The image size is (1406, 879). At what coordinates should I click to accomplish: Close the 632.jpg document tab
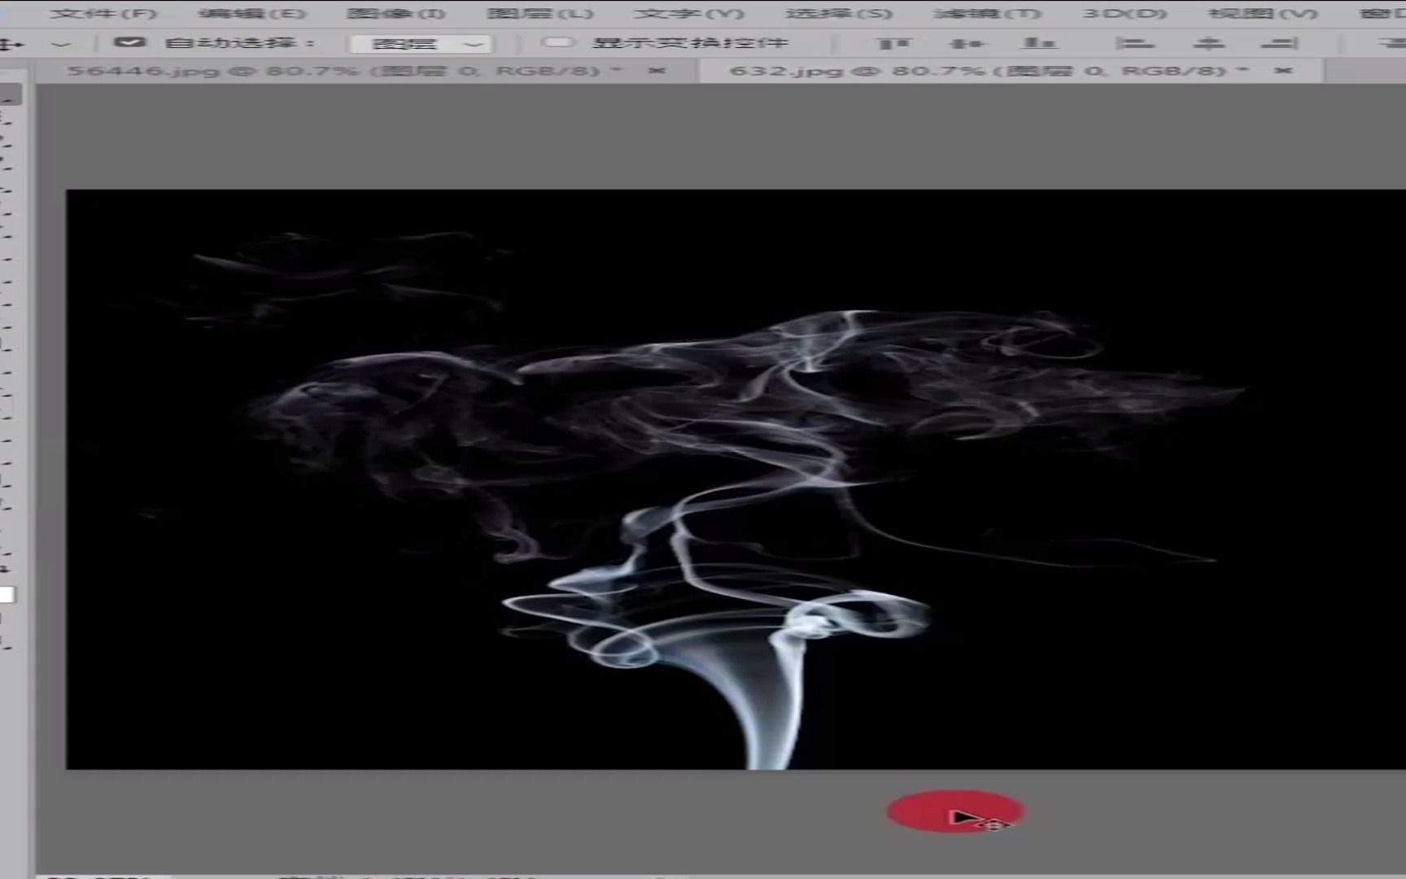pos(1283,71)
